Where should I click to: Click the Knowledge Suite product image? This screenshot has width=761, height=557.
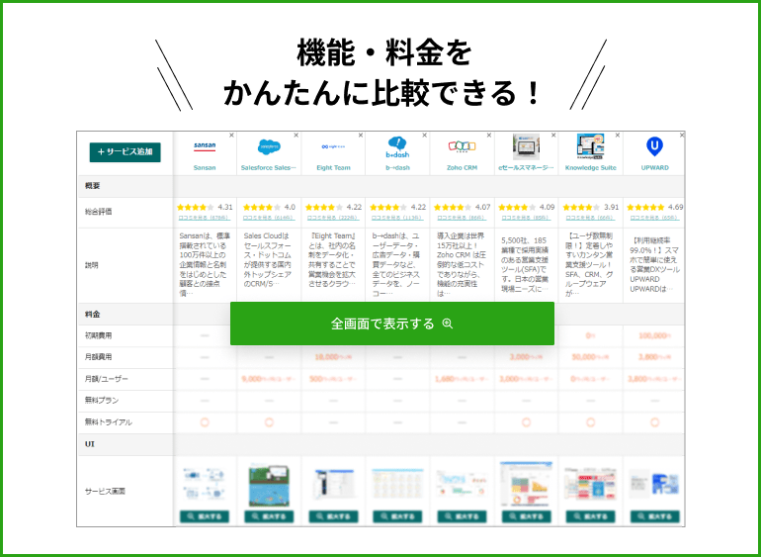[591, 147]
